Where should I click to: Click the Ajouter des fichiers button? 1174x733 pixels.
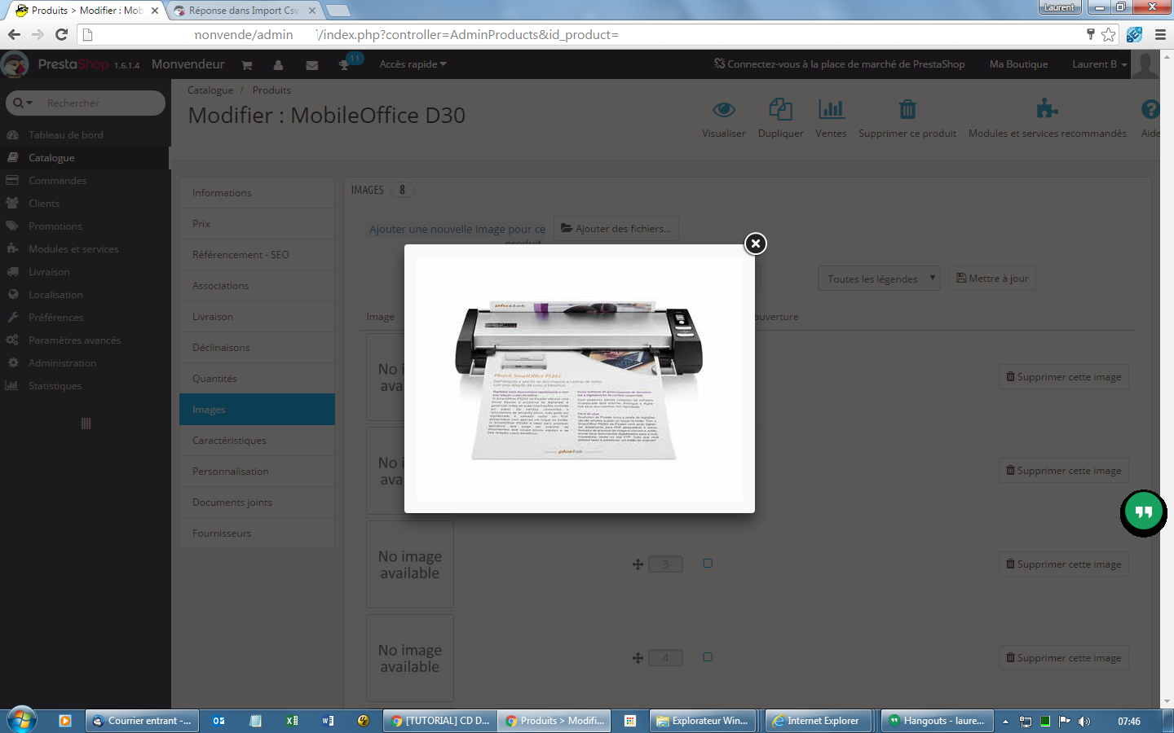pyautogui.click(x=616, y=229)
